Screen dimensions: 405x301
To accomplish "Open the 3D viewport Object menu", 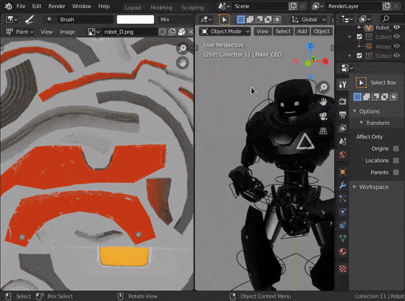I will coord(321,32).
